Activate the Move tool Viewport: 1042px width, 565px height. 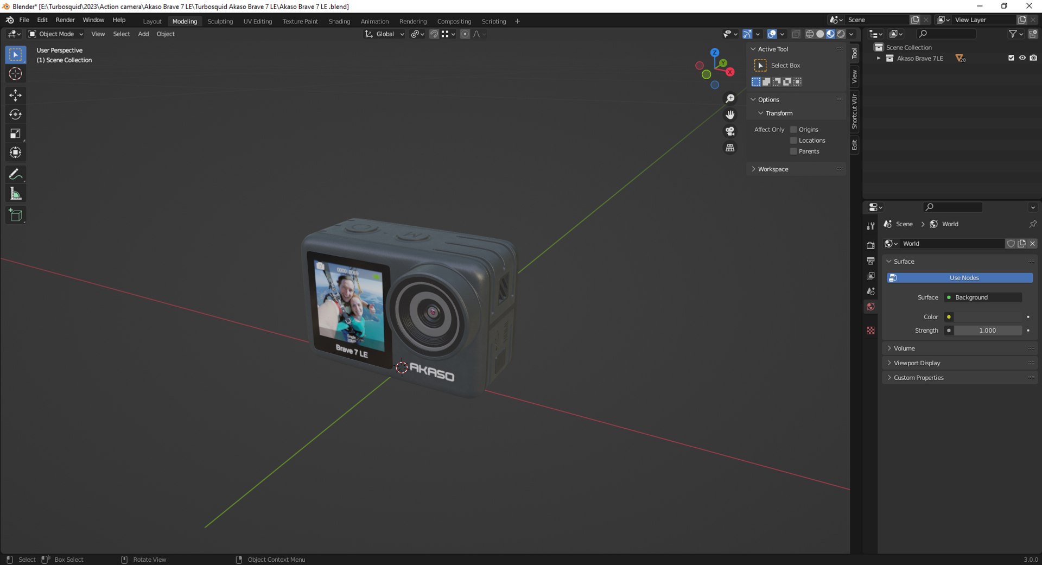coord(15,96)
